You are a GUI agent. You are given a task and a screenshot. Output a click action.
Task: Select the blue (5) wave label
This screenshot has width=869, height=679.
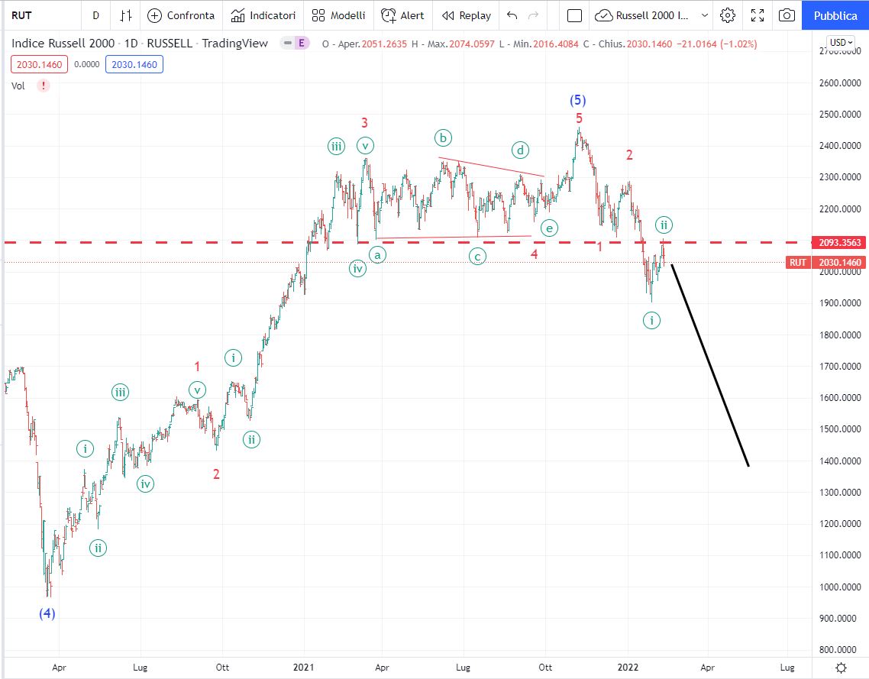point(578,100)
